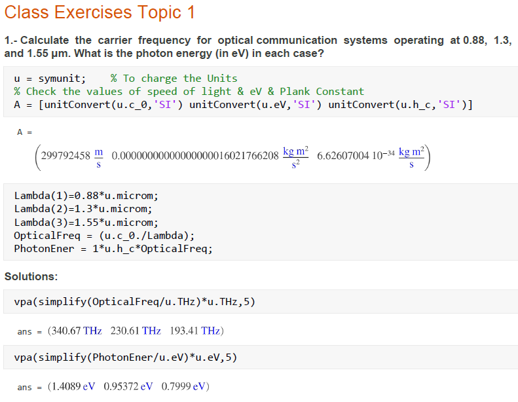
Task: Click the 'Class Exercises Topic 1' title
Action: point(99,12)
